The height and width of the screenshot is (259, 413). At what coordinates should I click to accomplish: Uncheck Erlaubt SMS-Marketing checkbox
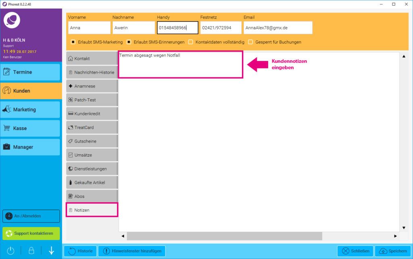tap(73, 42)
